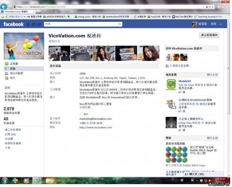Click 檢舉粉絲專頁 report link
The height and width of the screenshot is (187, 232).
(x=13, y=143)
